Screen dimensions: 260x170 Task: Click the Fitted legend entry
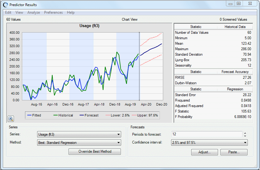pyautogui.click(x=34, y=115)
